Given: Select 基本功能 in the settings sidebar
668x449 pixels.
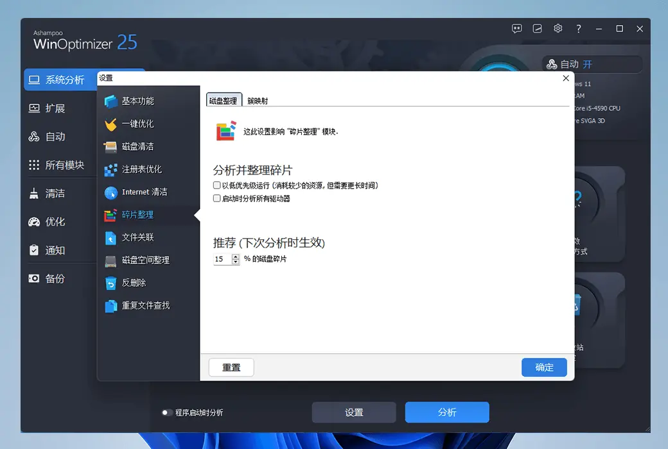Looking at the screenshot, I should (x=148, y=101).
